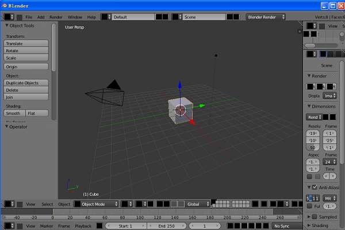Open the Blender Render engine dropdown
This screenshot has width=345, height=230.
click(266, 17)
